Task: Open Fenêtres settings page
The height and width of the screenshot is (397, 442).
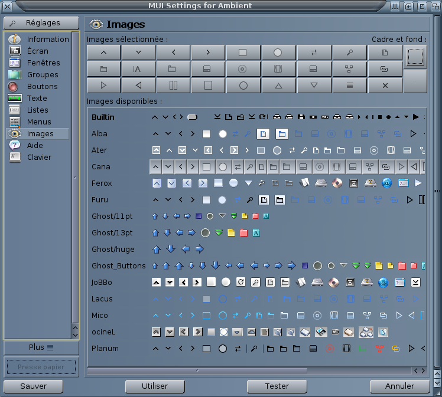Action: point(38,63)
